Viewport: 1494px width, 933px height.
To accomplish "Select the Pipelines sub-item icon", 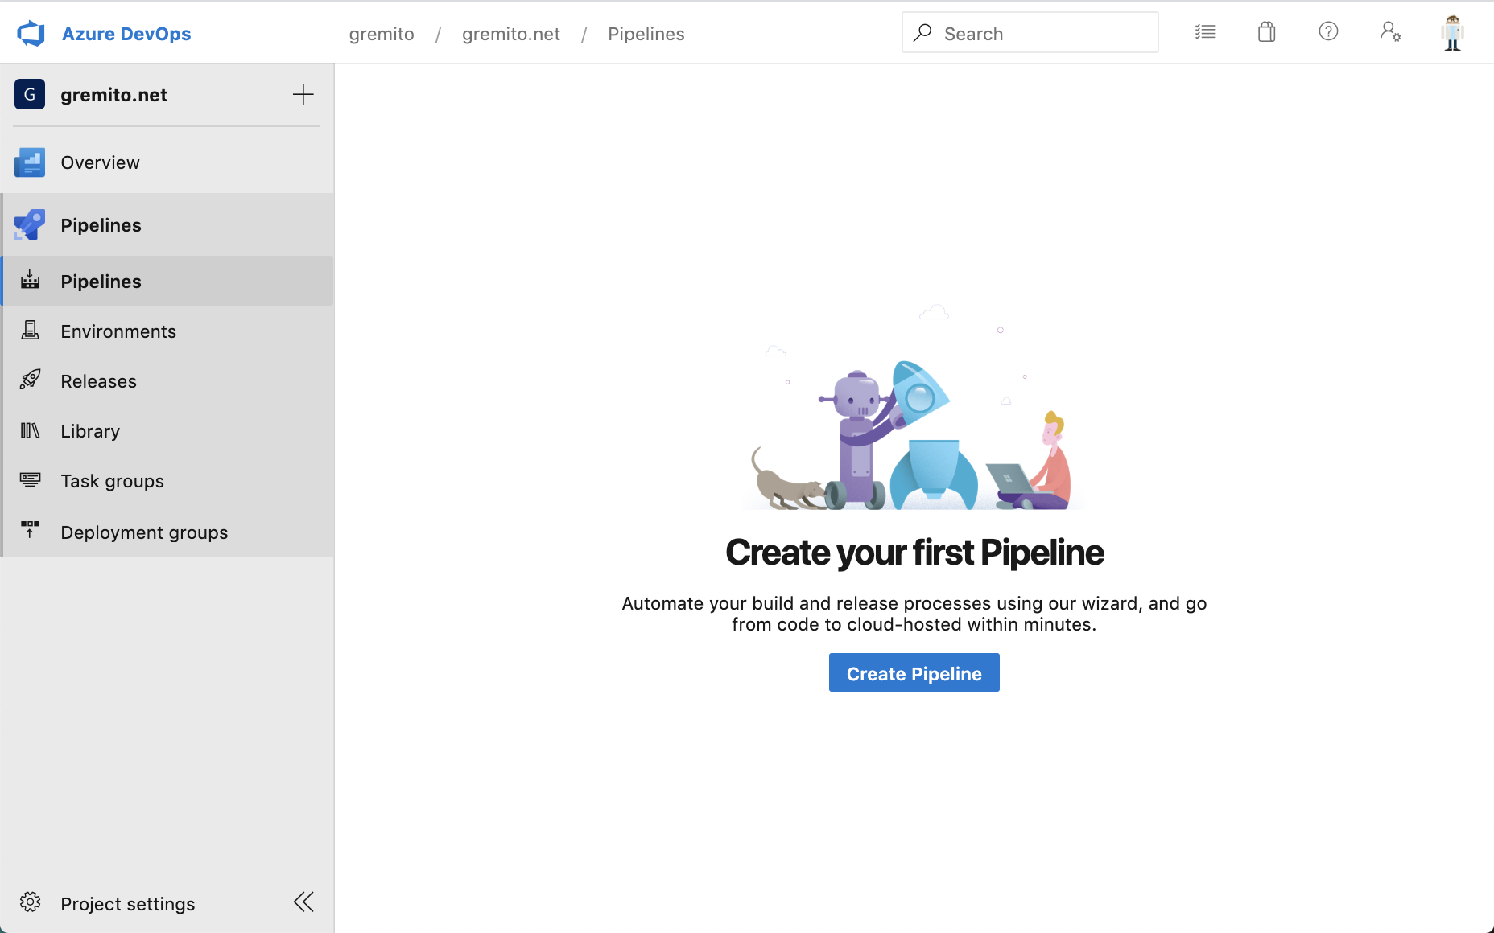I will pos(30,281).
